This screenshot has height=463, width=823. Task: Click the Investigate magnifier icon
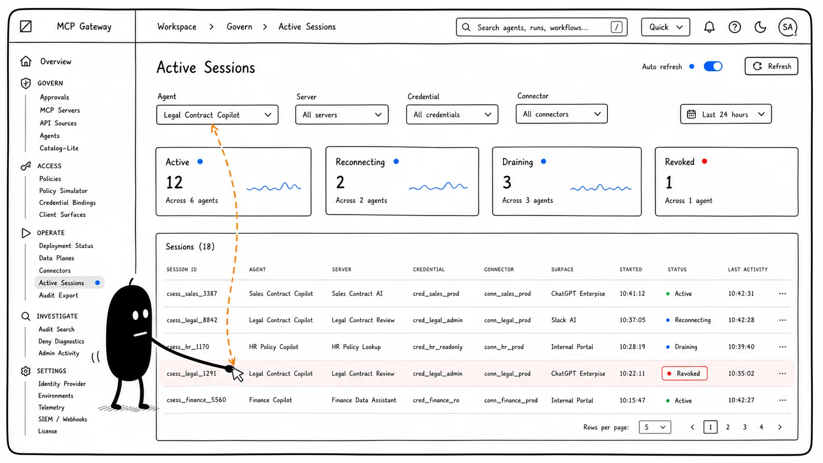(26, 316)
